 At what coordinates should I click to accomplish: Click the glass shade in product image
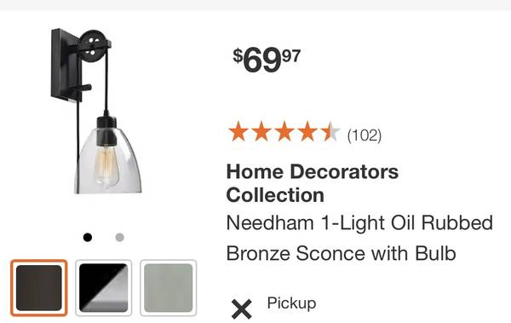(108, 160)
